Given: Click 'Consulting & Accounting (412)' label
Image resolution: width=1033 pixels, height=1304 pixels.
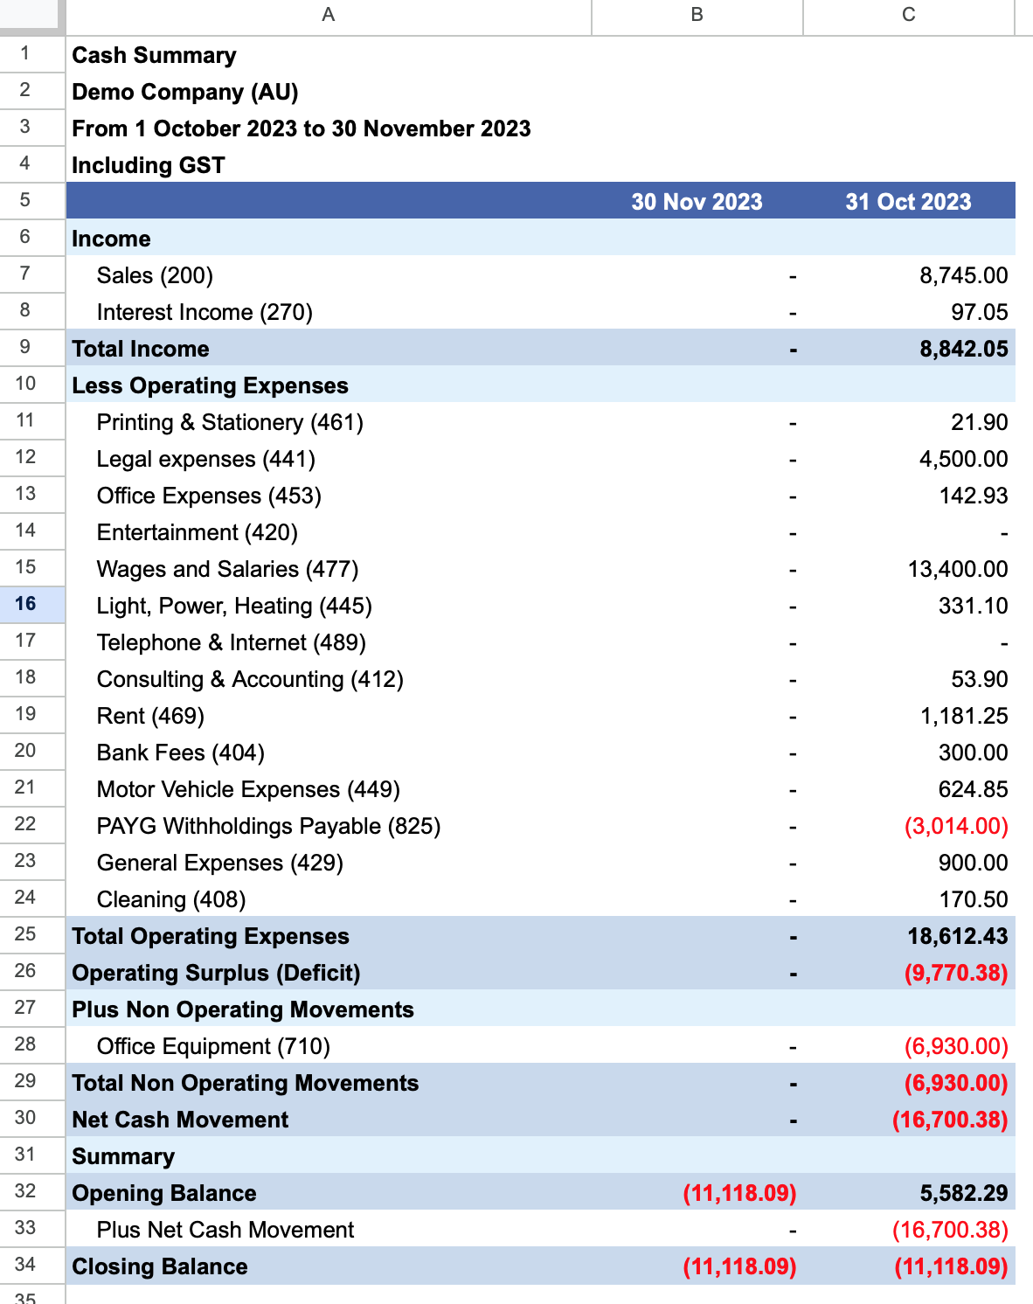Looking at the screenshot, I should (x=250, y=679).
